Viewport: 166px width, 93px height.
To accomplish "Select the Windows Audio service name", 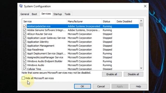I will point(36,65).
